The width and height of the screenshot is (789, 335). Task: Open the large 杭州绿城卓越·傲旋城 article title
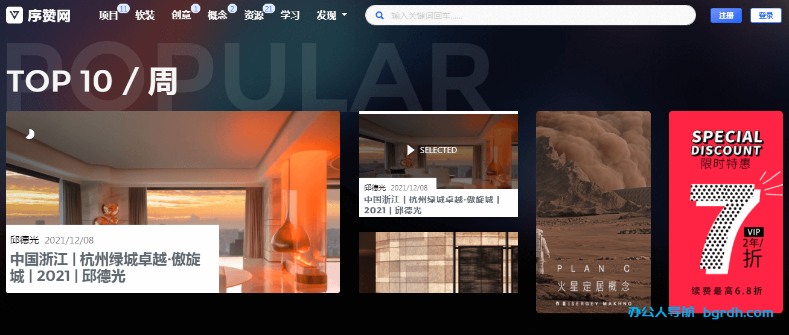[x=106, y=268]
